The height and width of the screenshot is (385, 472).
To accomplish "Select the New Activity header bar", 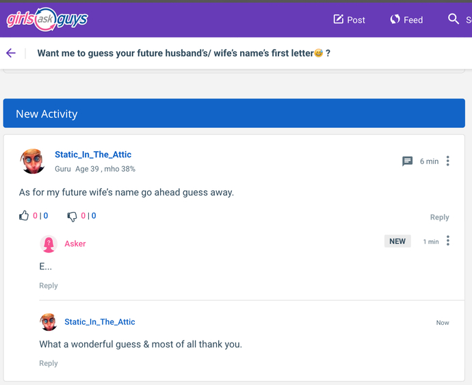I will tap(234, 114).
